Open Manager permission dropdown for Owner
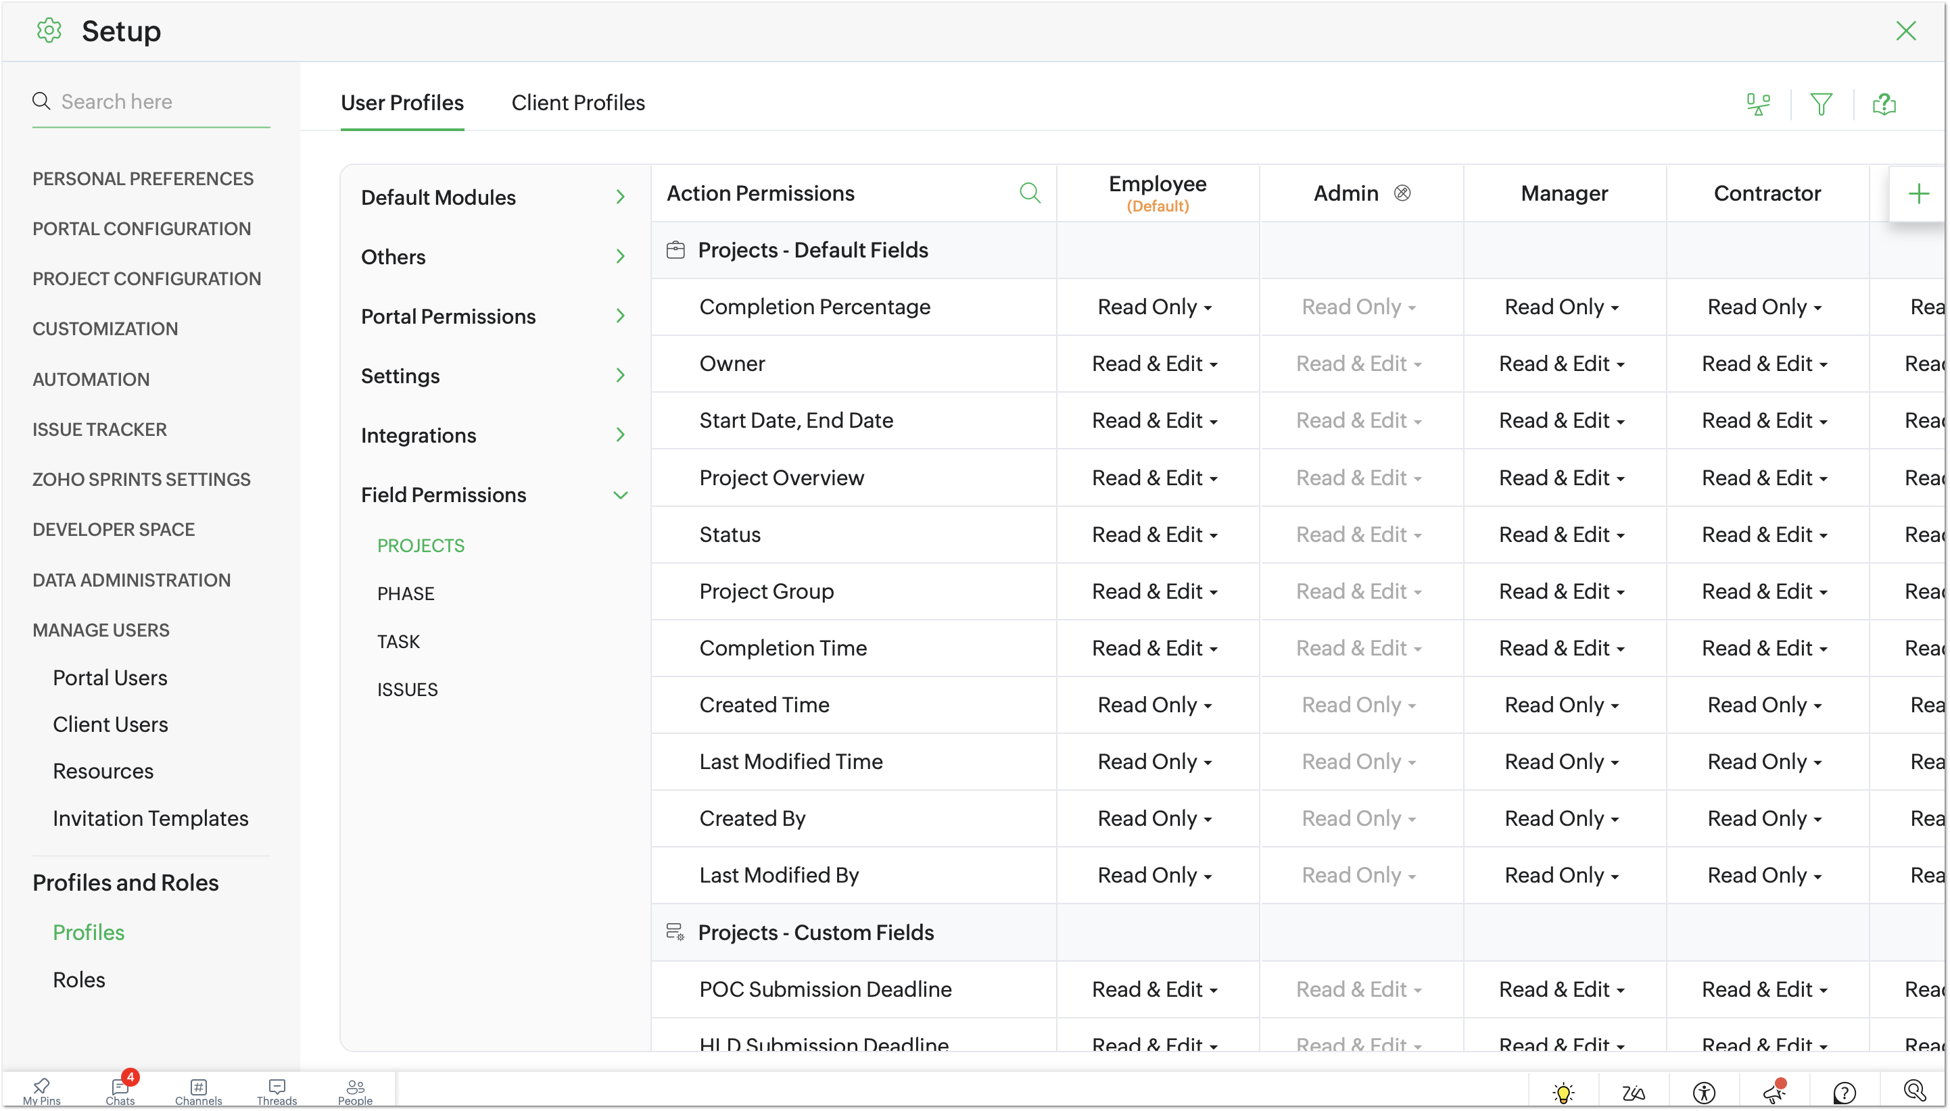Image resolution: width=1950 pixels, height=1111 pixels. [1561, 364]
